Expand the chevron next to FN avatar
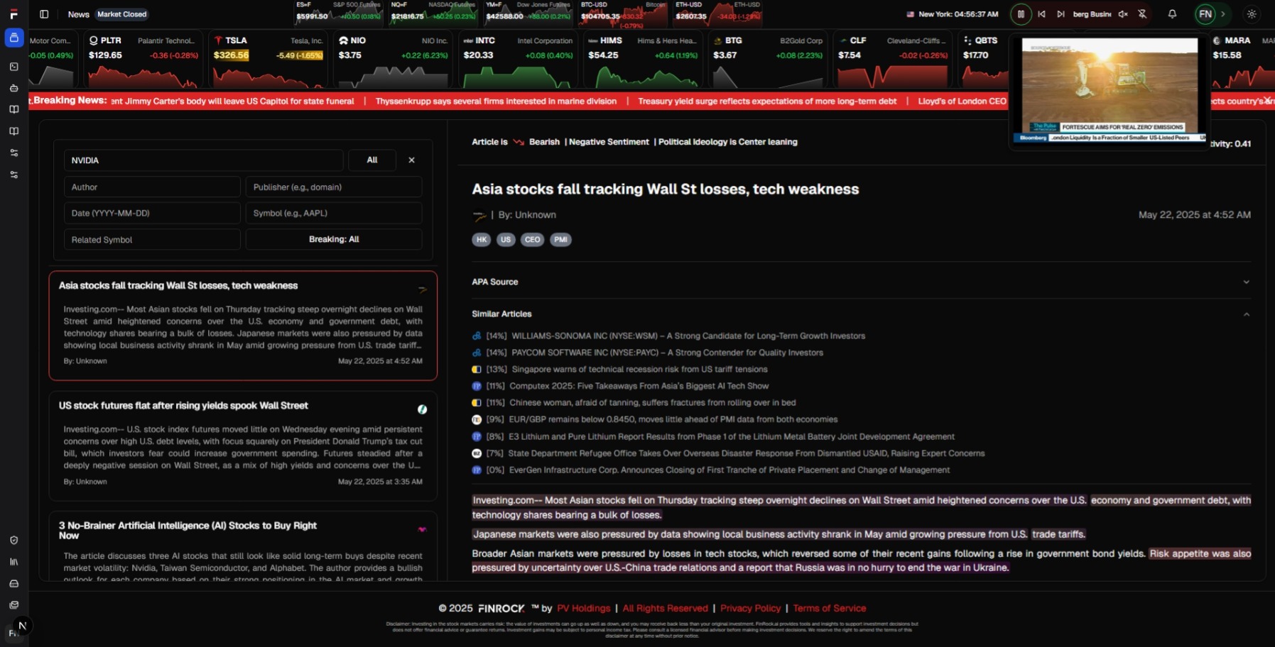 point(1223,14)
